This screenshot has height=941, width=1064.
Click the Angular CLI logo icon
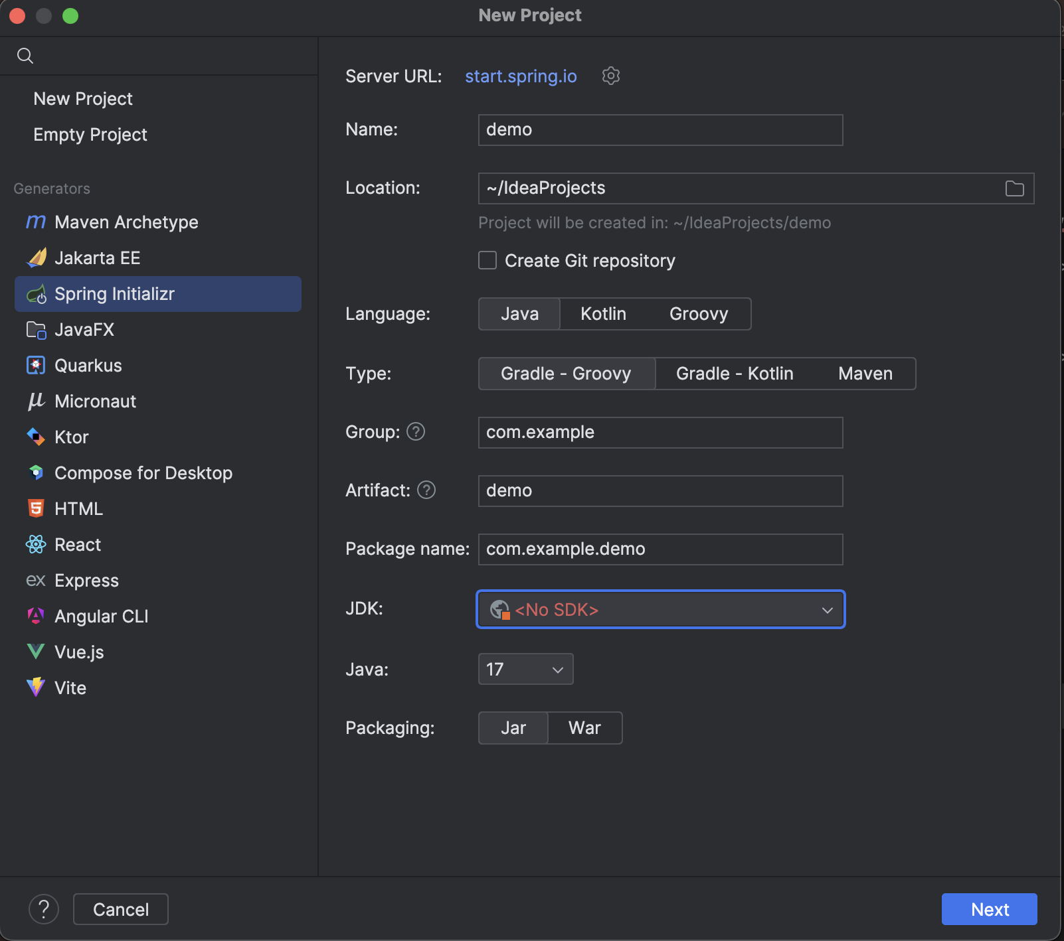coord(36,616)
